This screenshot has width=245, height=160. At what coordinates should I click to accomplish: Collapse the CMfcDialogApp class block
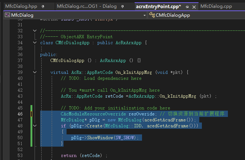pos(35,43)
